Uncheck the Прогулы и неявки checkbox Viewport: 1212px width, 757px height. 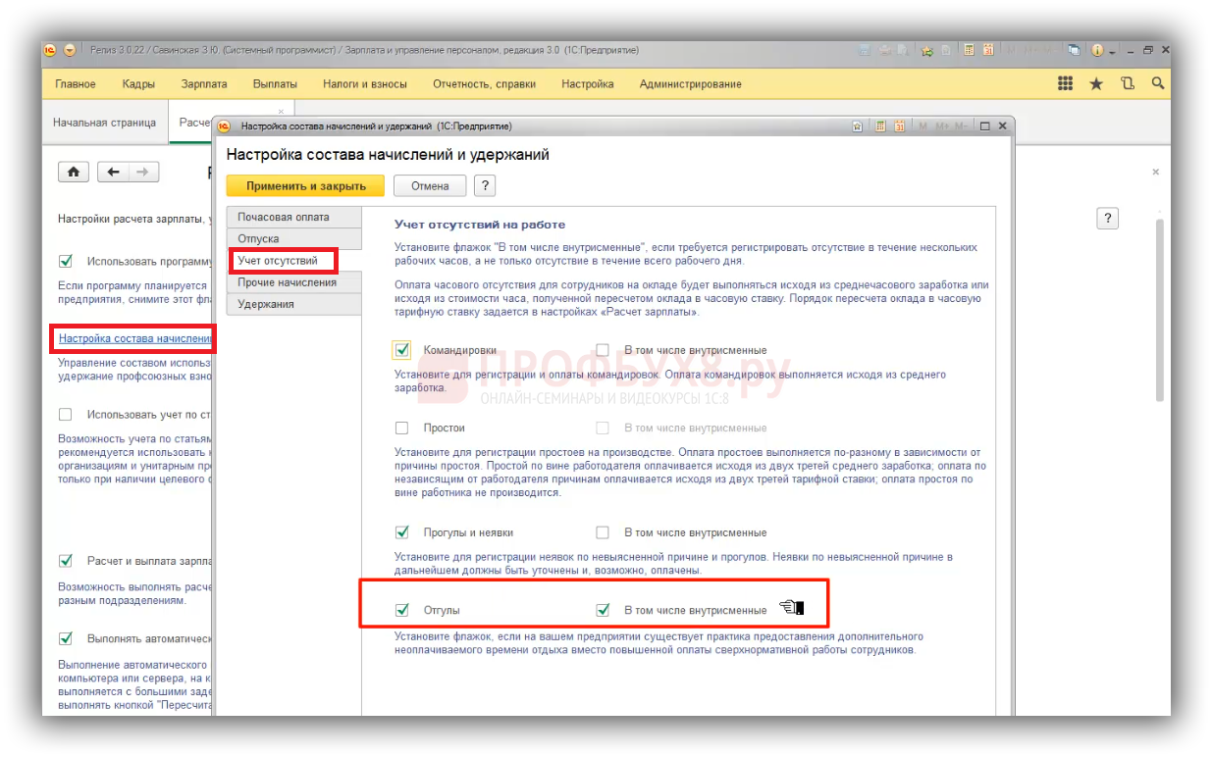click(401, 532)
